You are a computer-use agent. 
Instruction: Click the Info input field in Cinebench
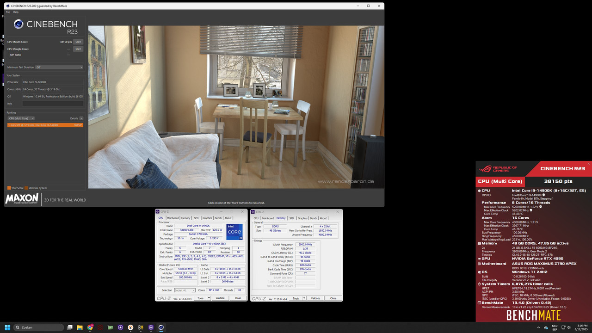pyautogui.click(x=53, y=104)
